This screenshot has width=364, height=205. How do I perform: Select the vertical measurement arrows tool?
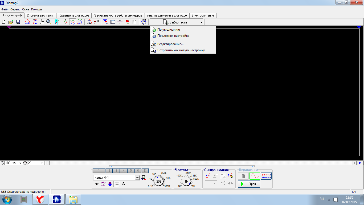pos(35,22)
